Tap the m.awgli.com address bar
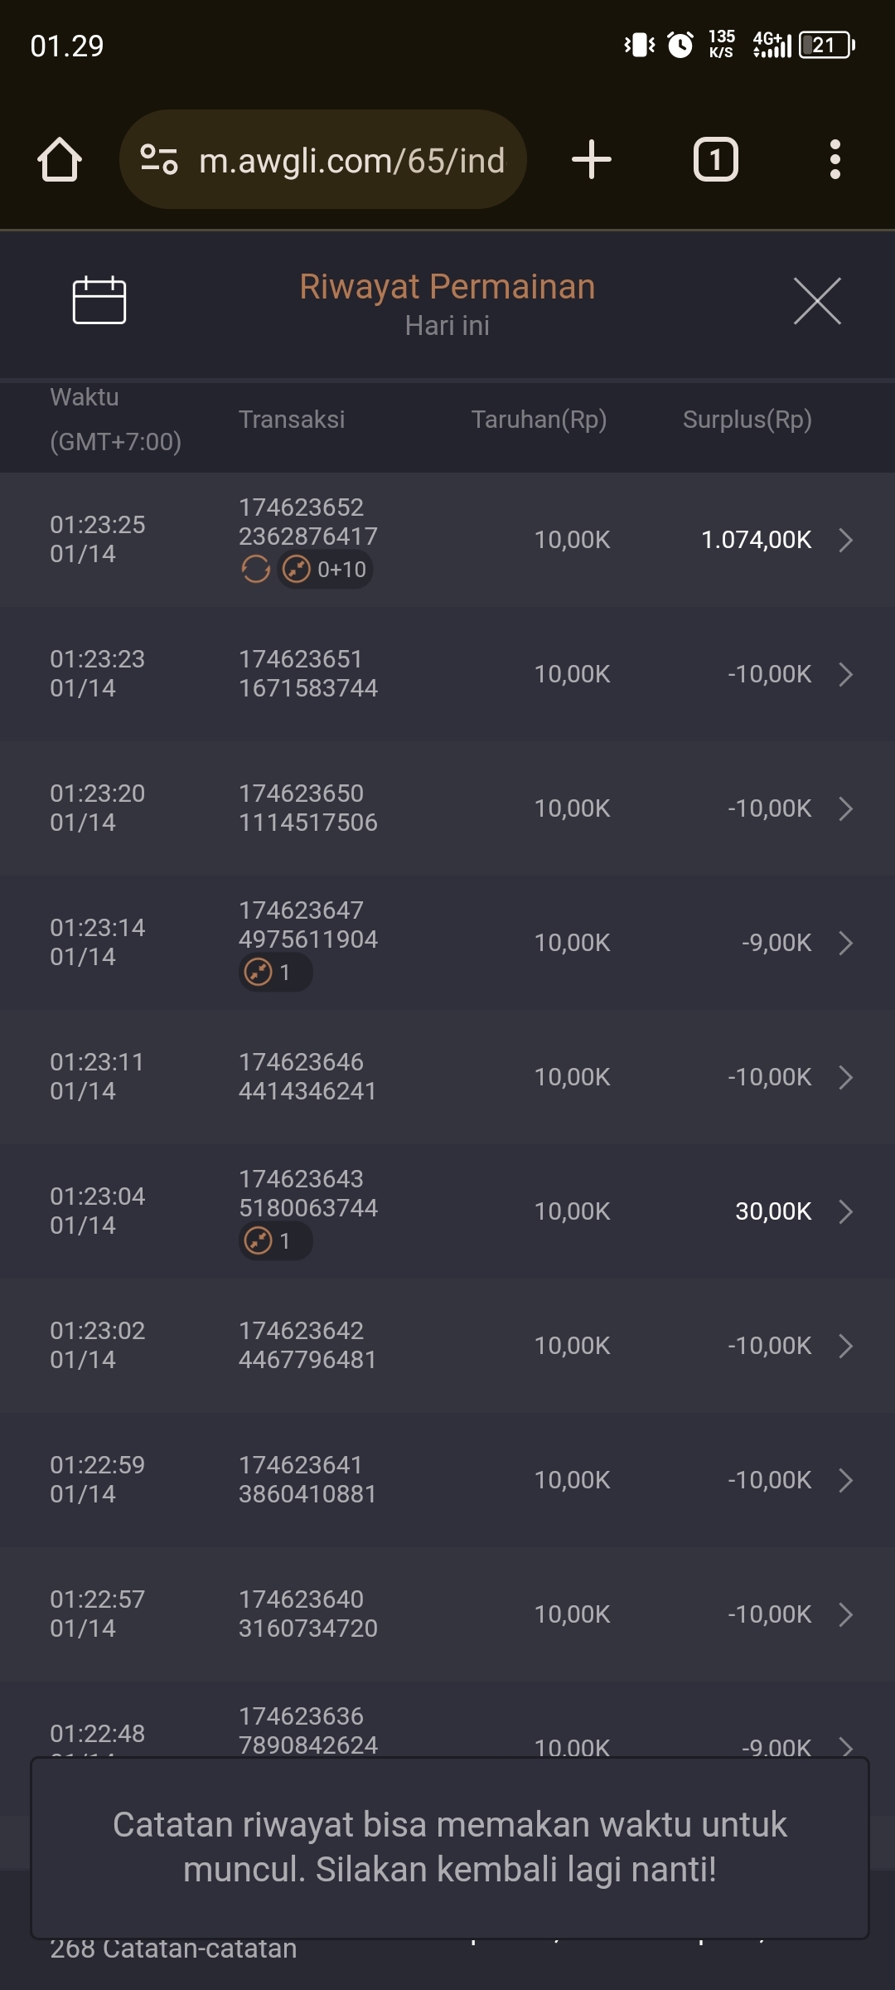Screen dimensions: 895x1990 coord(352,161)
